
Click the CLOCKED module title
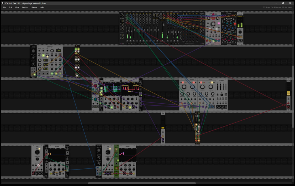[x=50, y=47]
